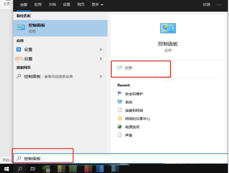Open Task View on the taskbar

tap(33, 169)
